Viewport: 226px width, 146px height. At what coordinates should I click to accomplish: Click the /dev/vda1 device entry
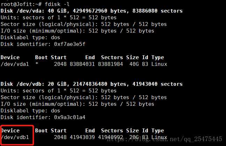click(x=15, y=64)
